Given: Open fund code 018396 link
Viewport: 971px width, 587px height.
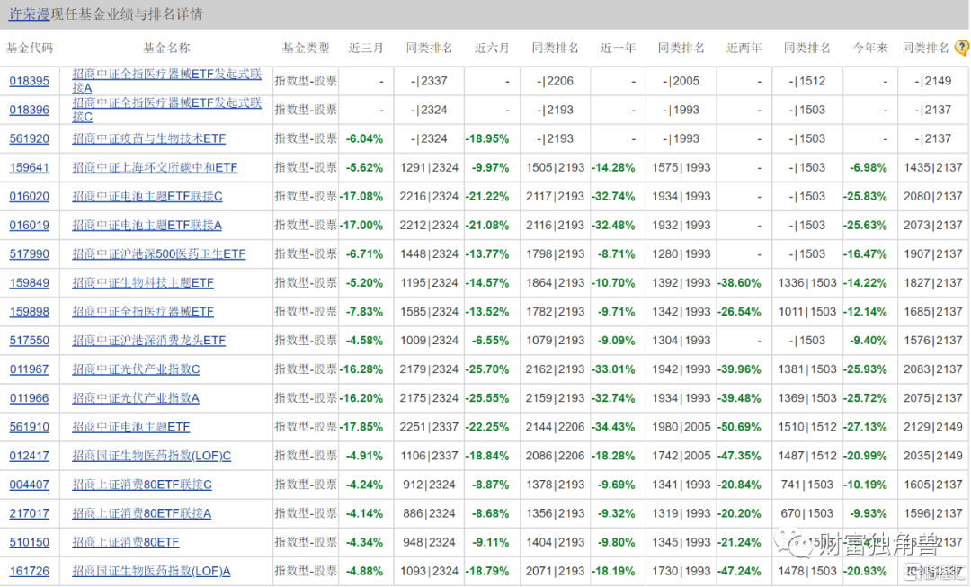Looking at the screenshot, I should 29,111.
